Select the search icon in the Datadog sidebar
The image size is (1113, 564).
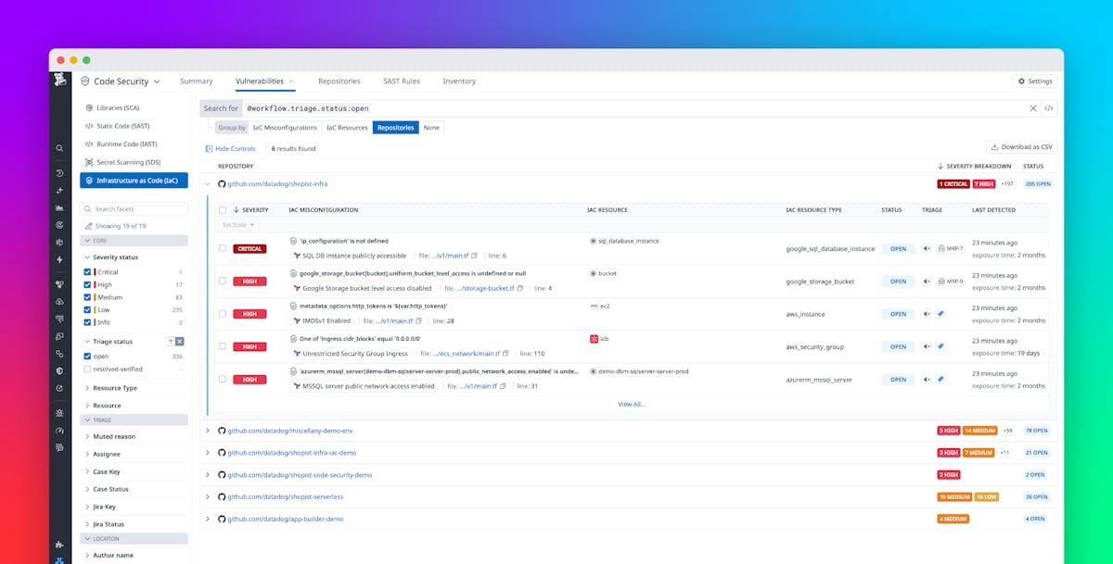click(58, 147)
